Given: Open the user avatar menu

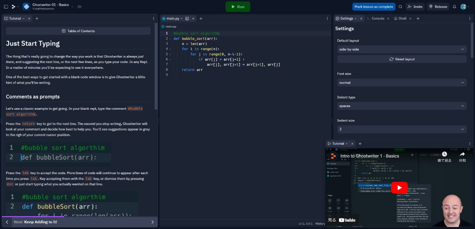Looking at the screenshot, I should click(x=465, y=6).
